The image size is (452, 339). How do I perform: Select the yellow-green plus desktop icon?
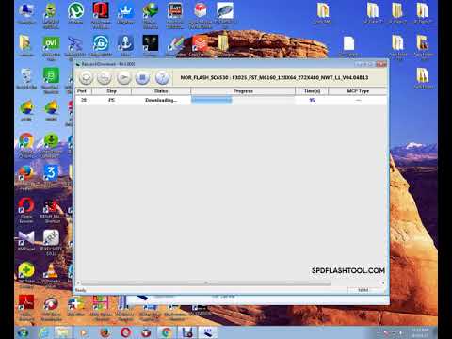(26, 275)
